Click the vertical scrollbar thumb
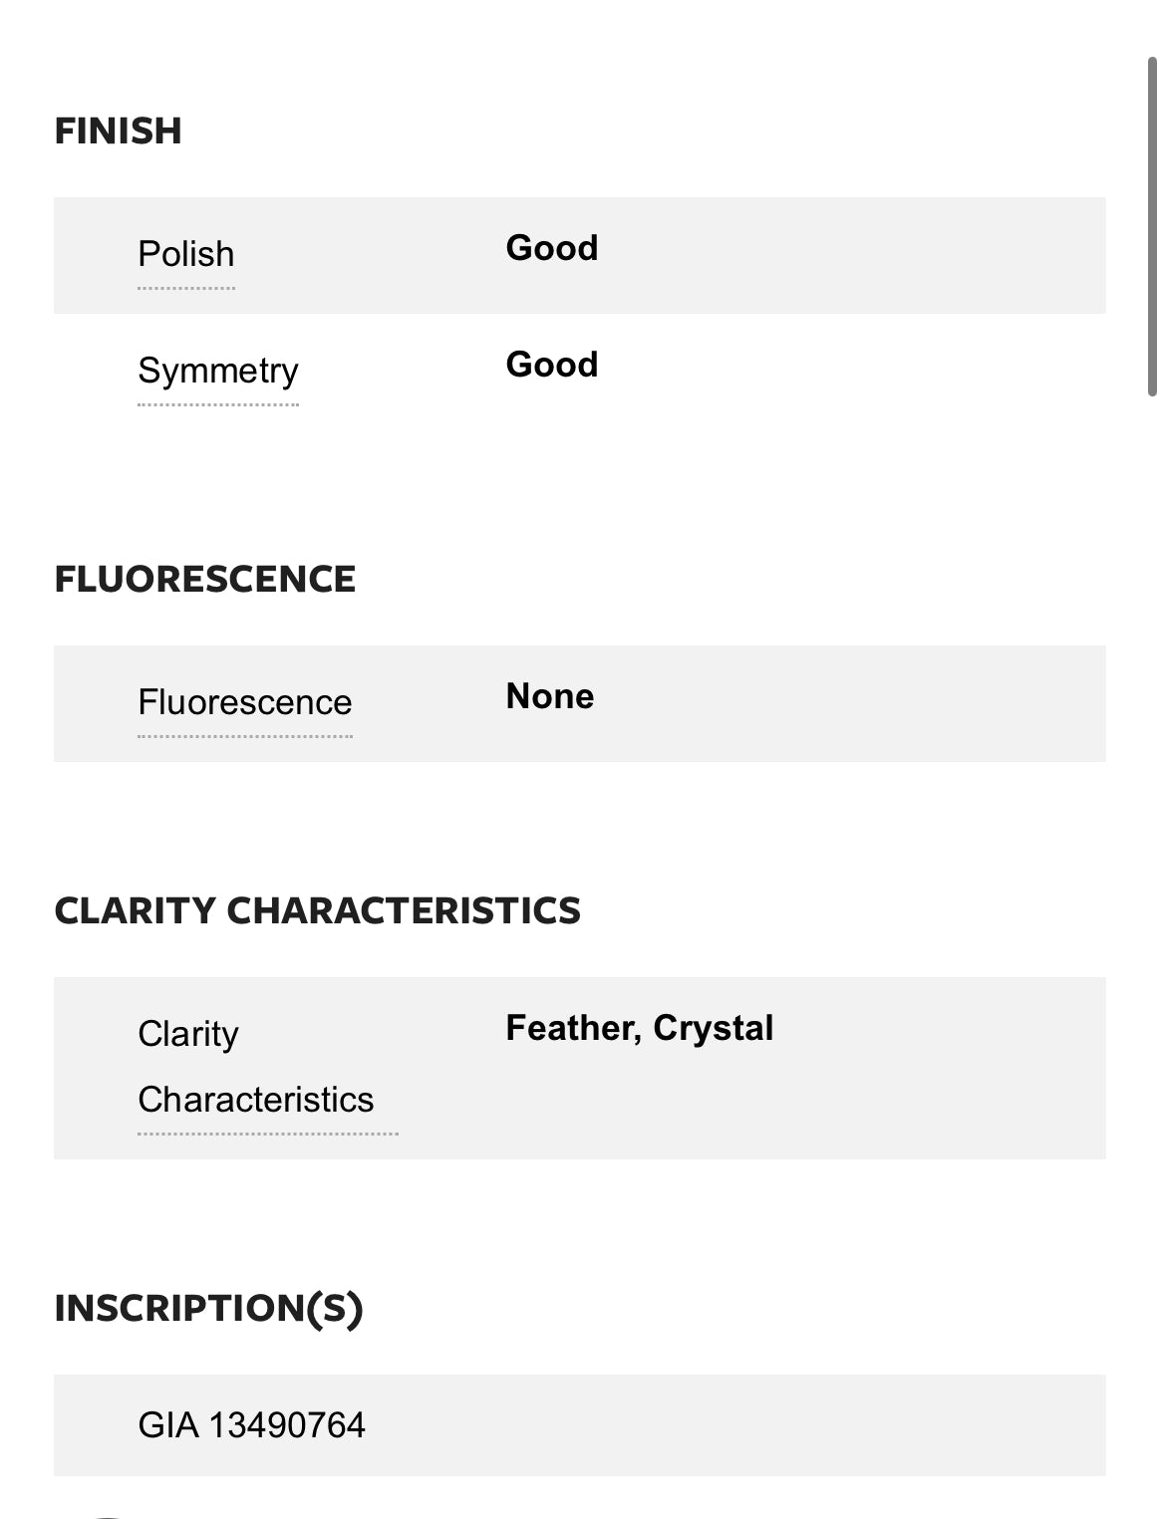 (1152, 227)
